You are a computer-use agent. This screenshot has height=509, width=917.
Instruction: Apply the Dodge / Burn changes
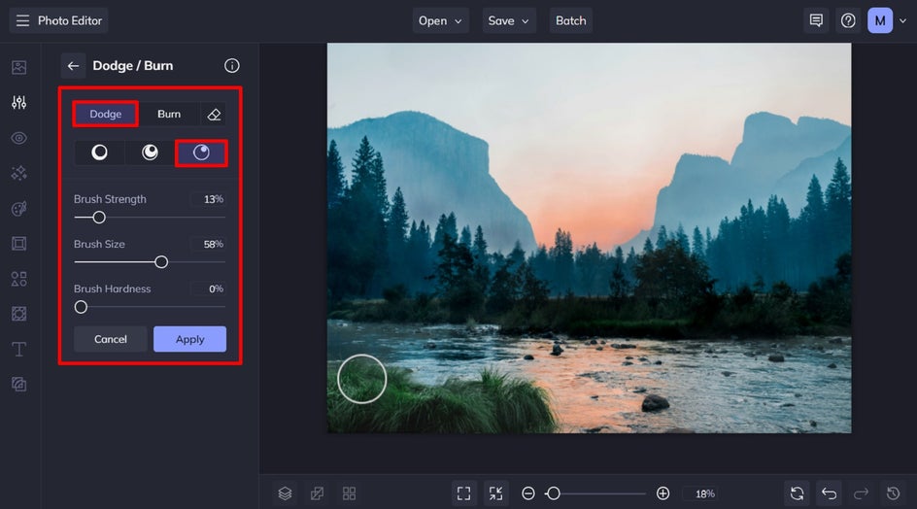tap(190, 339)
